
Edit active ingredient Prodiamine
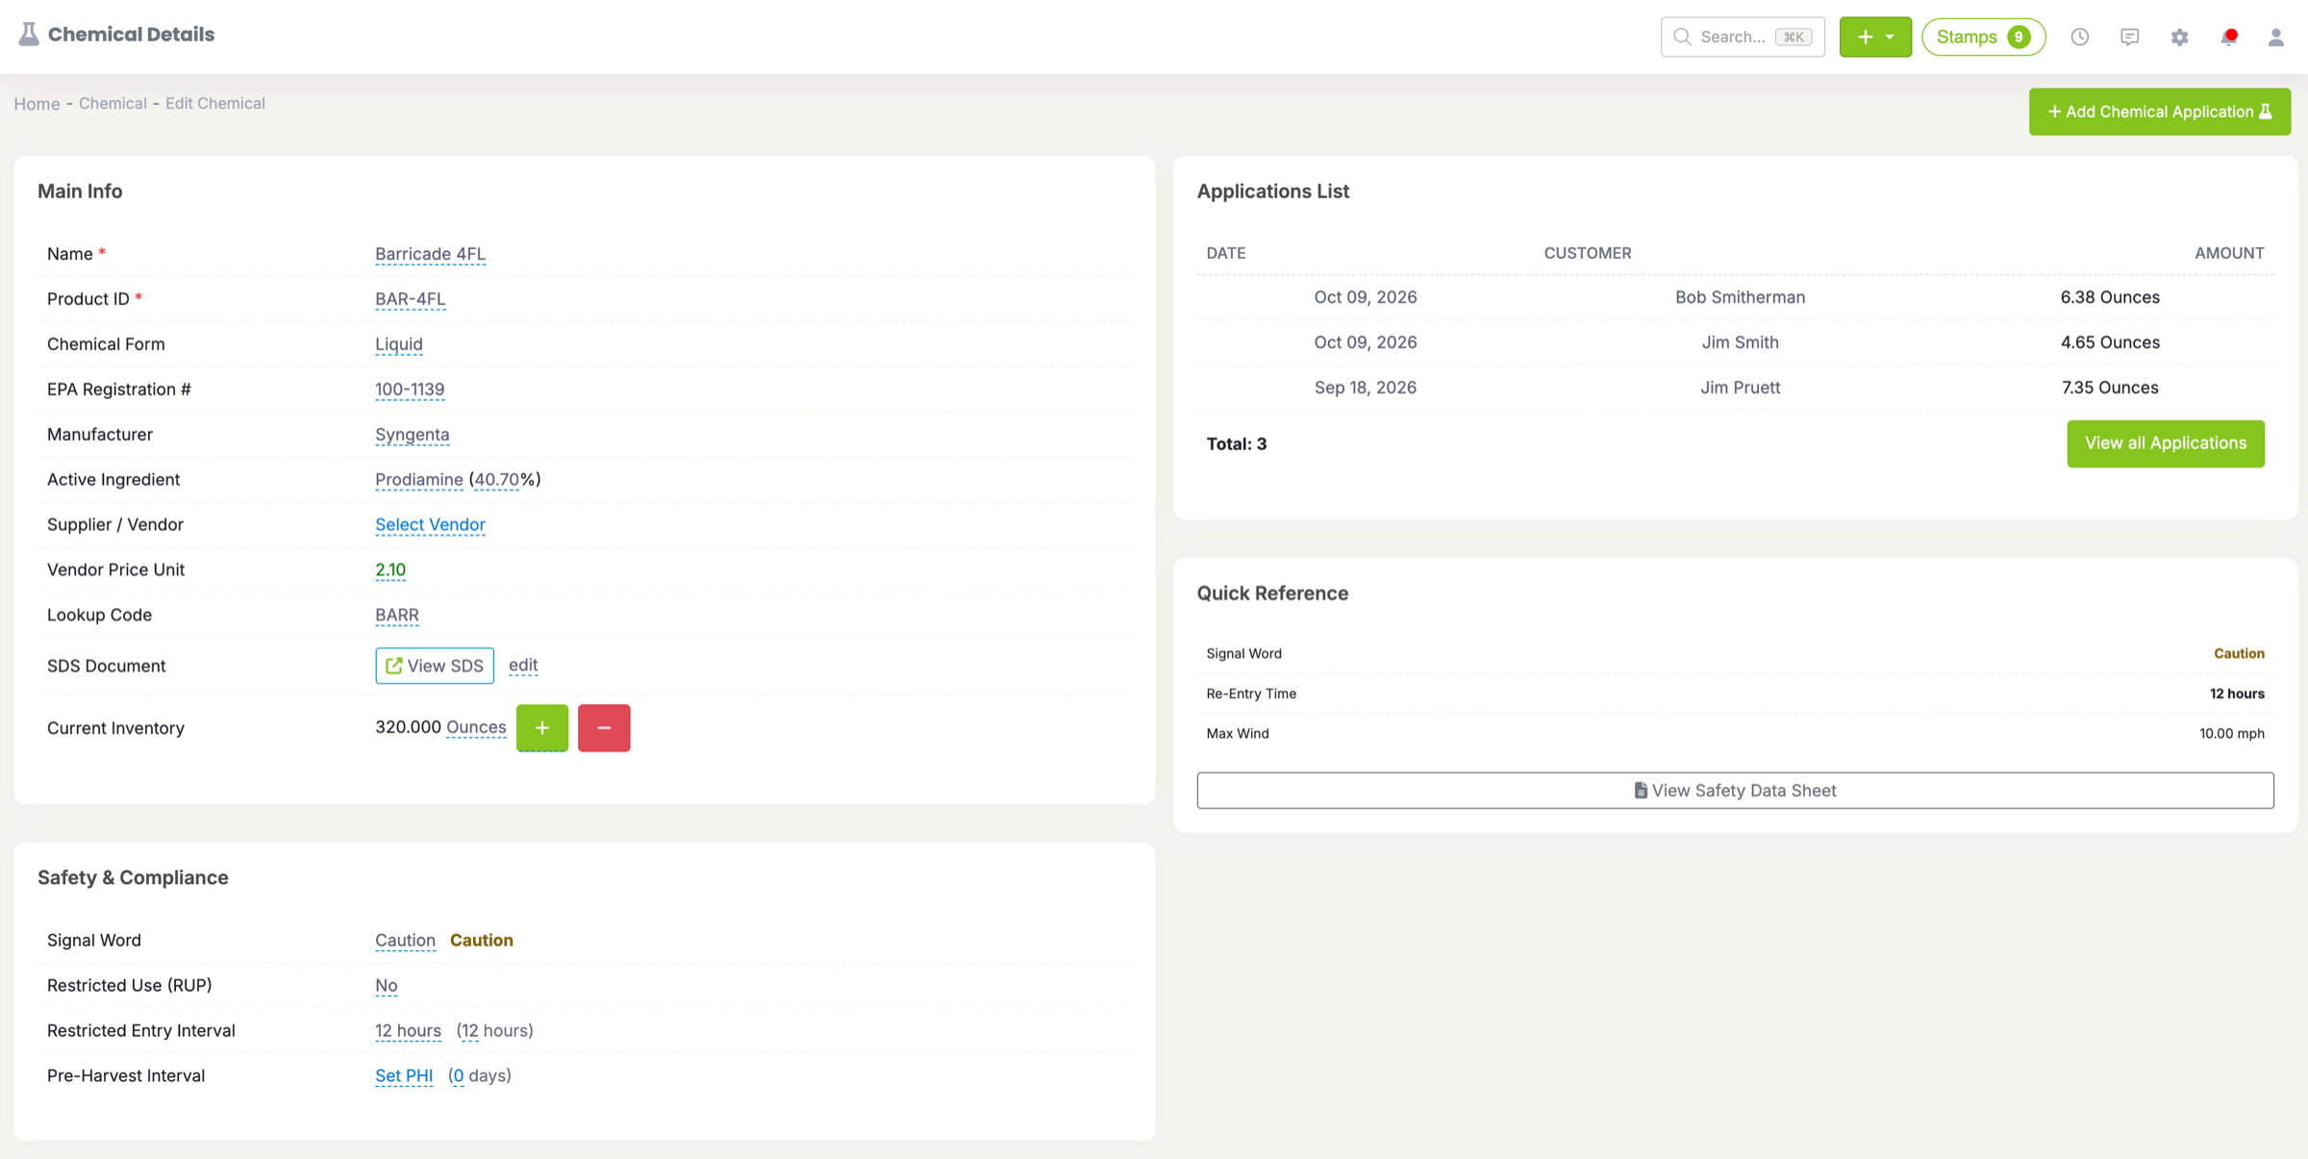point(418,480)
